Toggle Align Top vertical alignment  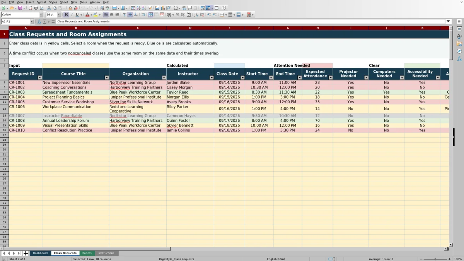point(125,15)
